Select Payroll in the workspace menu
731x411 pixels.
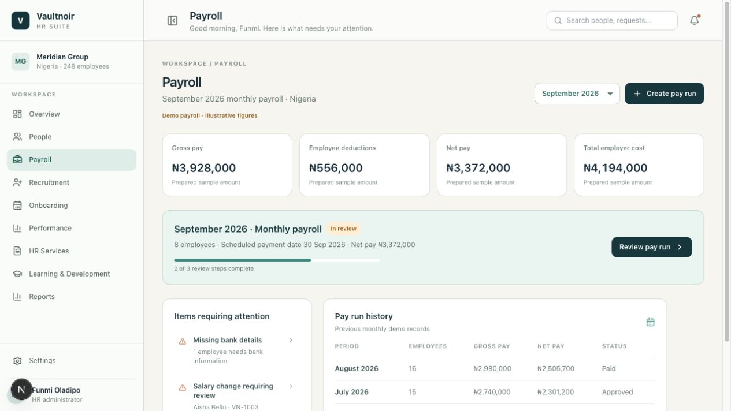72,160
